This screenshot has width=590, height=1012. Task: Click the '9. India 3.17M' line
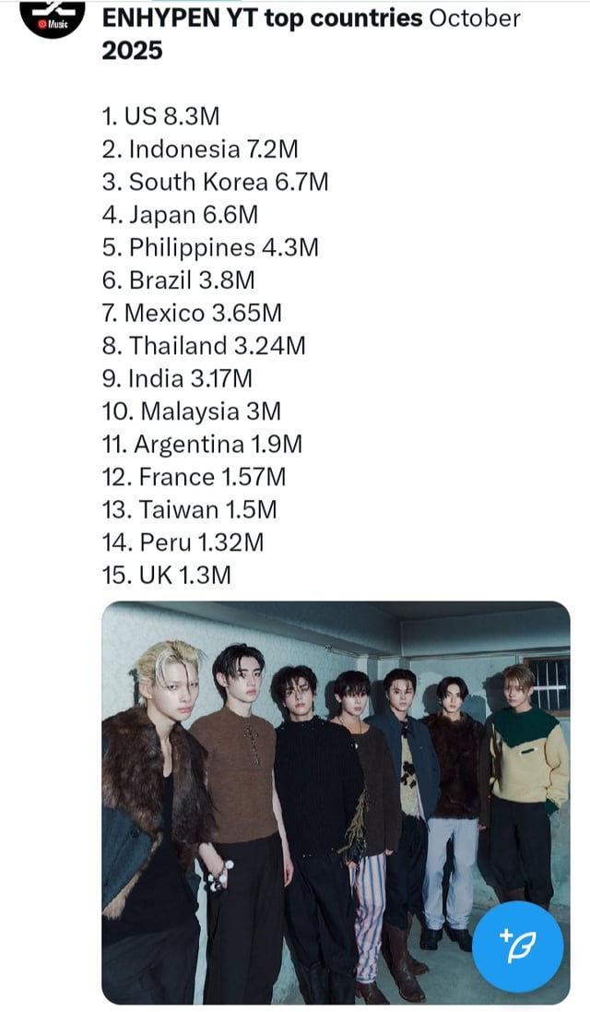[x=177, y=379]
